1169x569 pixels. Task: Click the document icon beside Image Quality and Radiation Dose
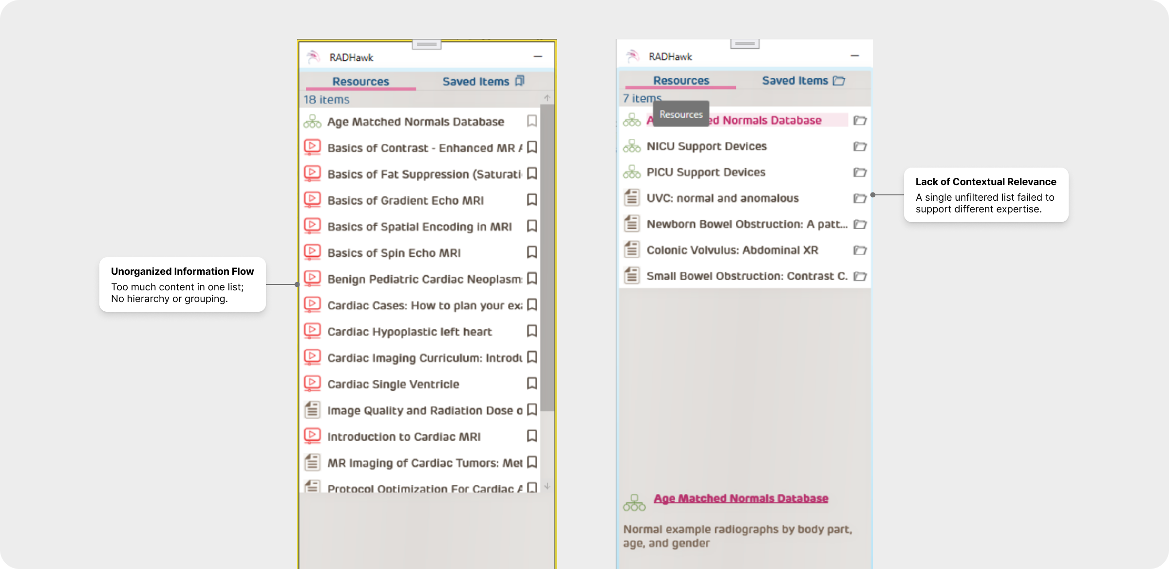pos(312,410)
